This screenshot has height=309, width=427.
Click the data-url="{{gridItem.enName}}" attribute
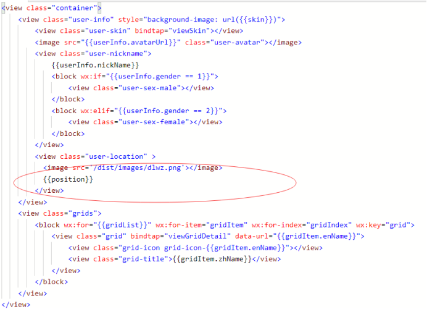click(297, 236)
